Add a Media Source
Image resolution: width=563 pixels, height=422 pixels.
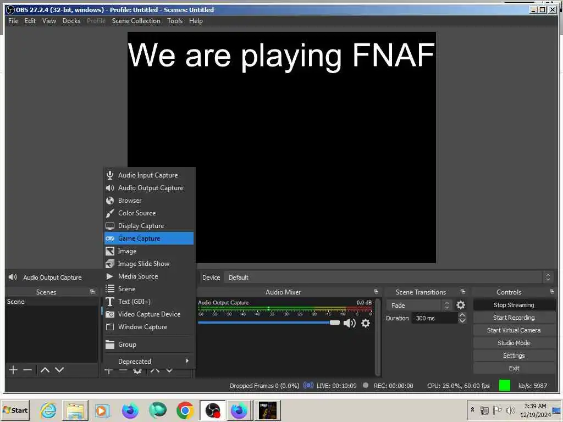[x=148, y=276]
